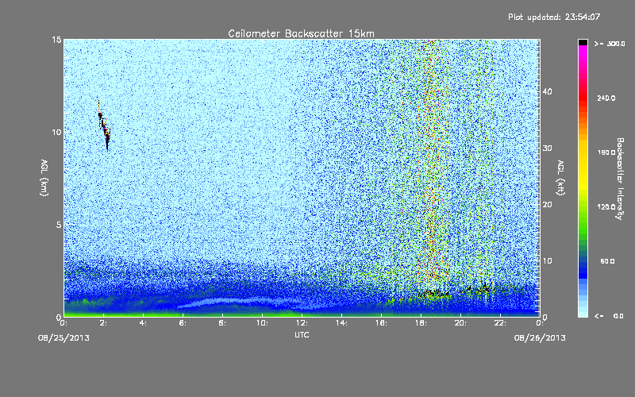Click the black top swatch of the colorbar
Screen dimensions: 635x397
tap(583, 42)
